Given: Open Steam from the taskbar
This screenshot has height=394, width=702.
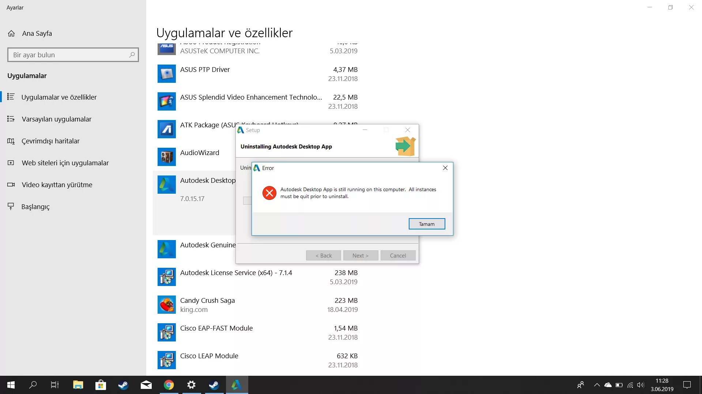Looking at the screenshot, I should tap(123, 385).
